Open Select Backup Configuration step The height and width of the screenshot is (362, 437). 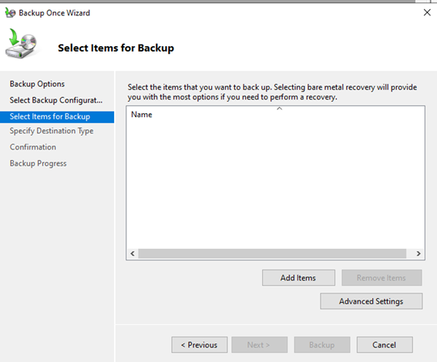[56, 100]
